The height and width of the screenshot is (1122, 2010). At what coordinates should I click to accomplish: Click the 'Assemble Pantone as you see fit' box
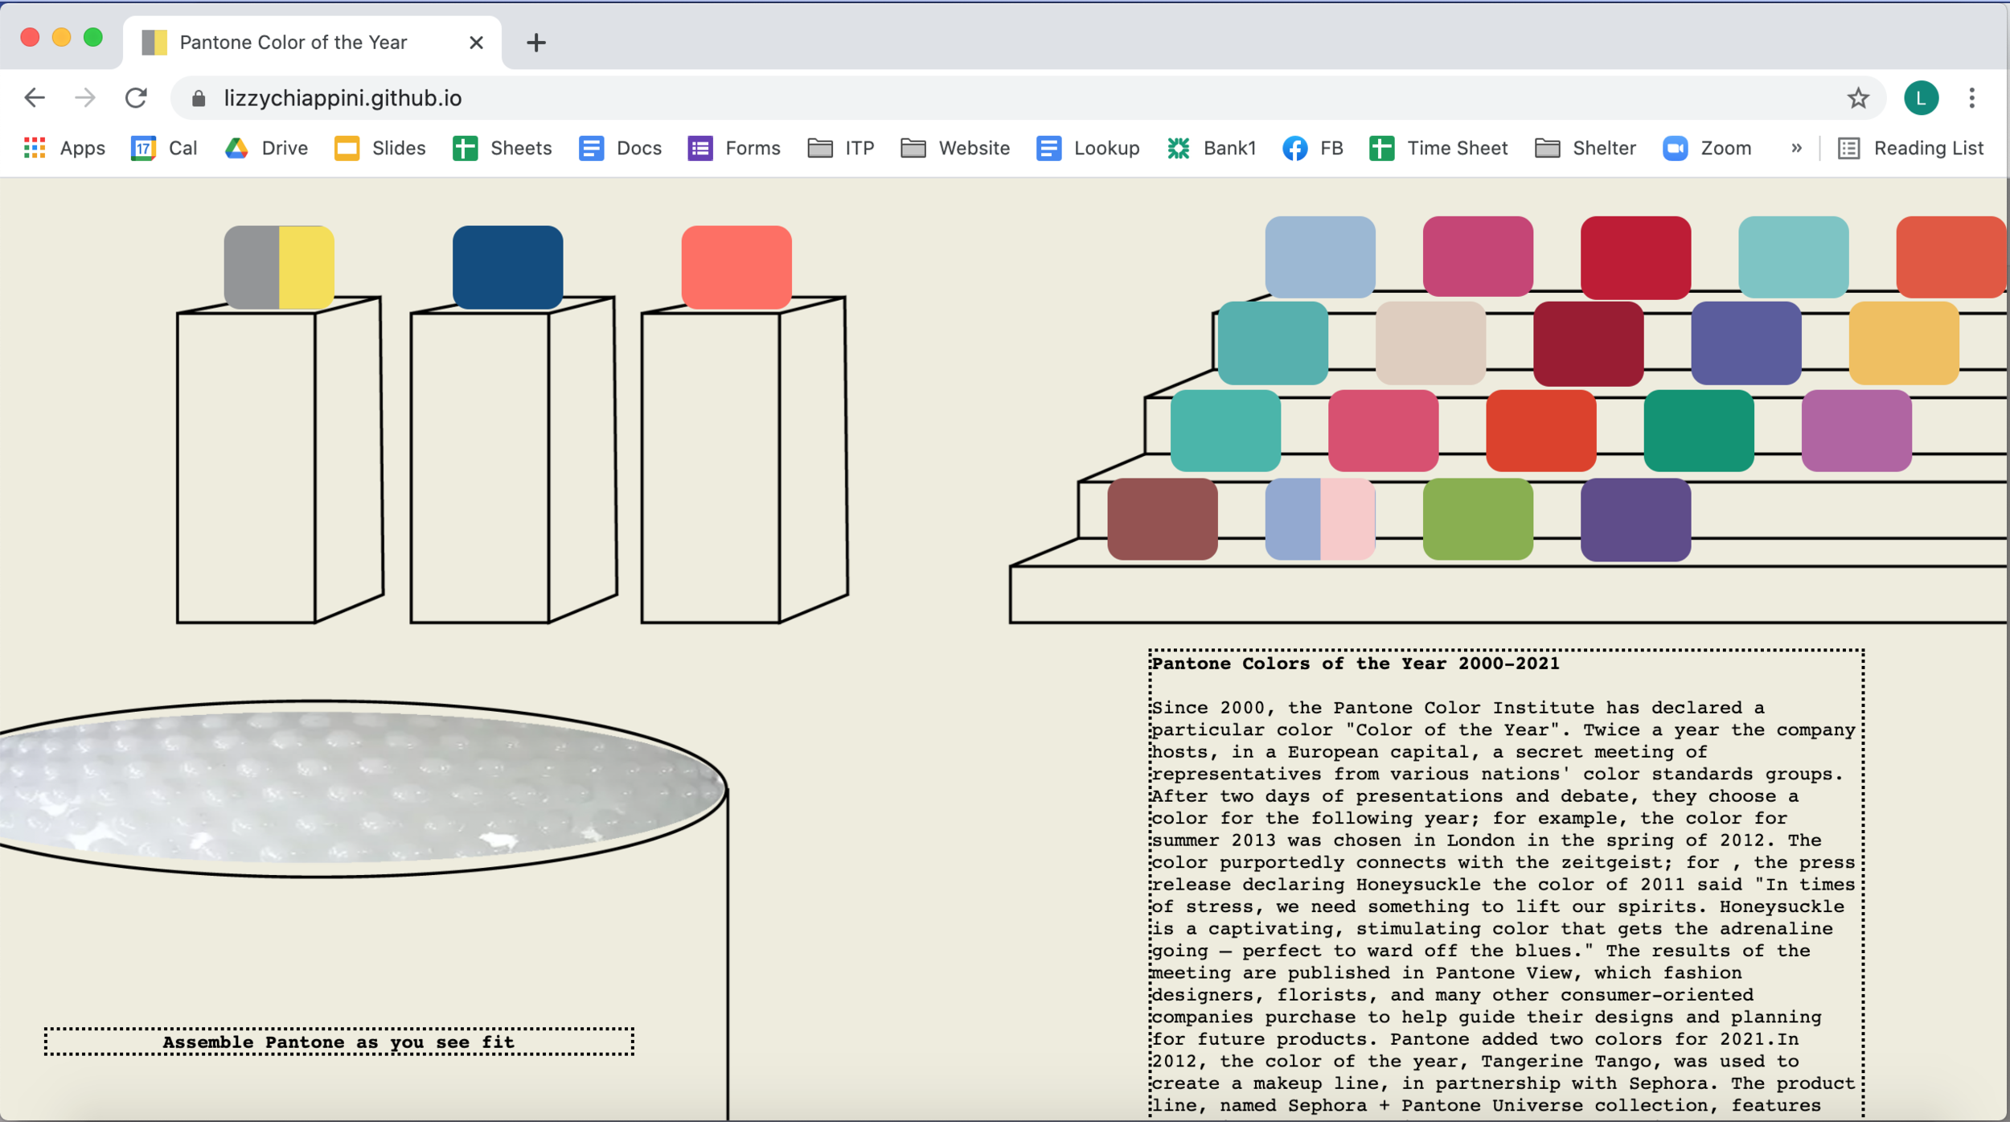pos(338,1042)
